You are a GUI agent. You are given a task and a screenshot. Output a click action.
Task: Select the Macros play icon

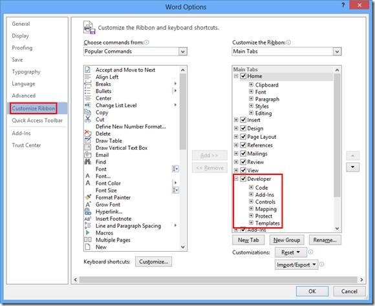88,232
